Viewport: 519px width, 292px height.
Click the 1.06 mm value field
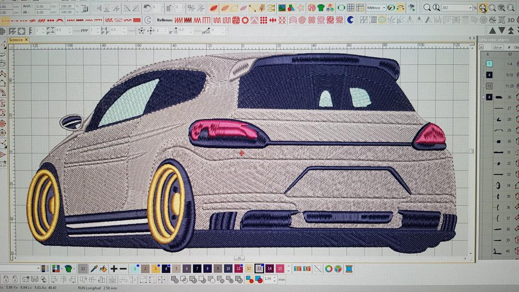click(268, 279)
